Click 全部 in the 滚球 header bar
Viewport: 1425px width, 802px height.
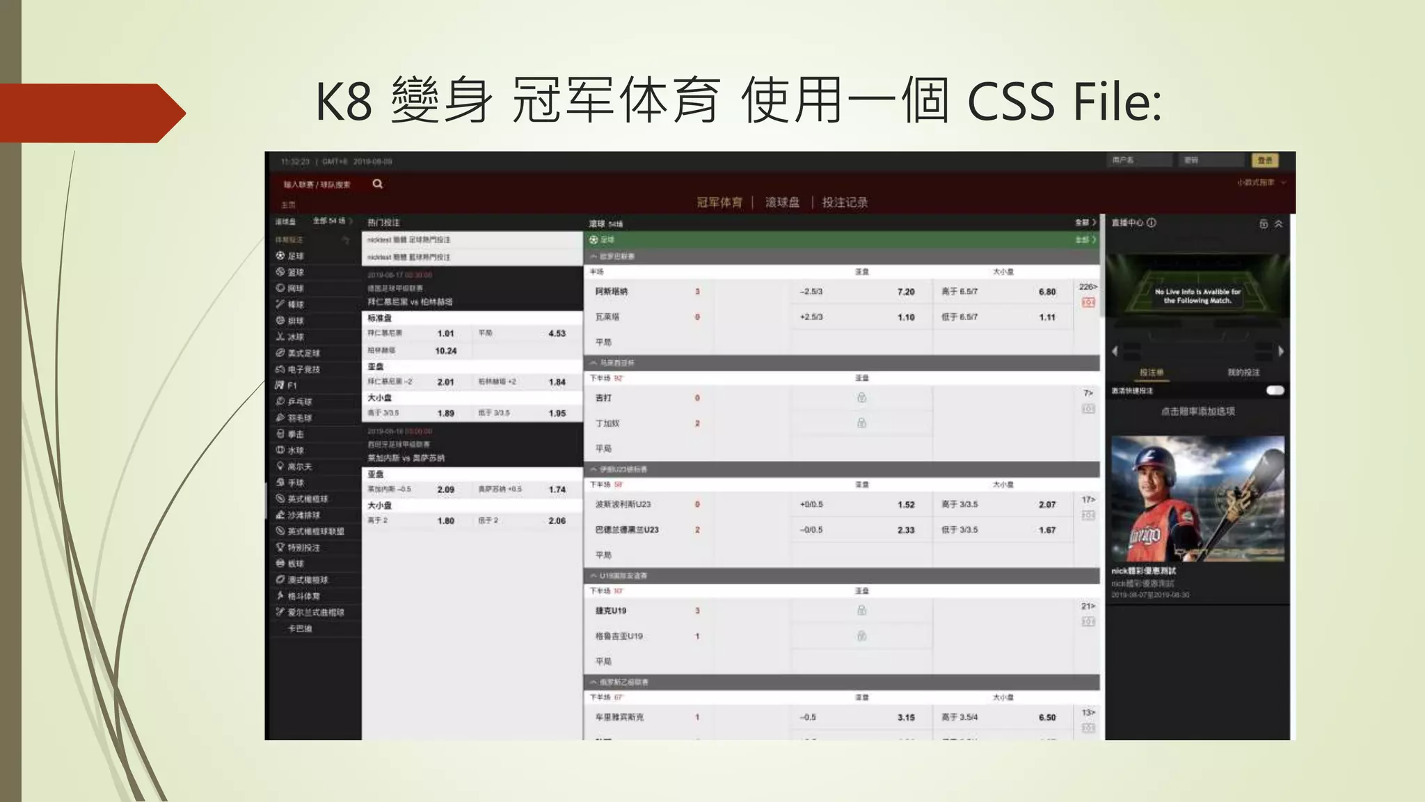coord(1085,223)
